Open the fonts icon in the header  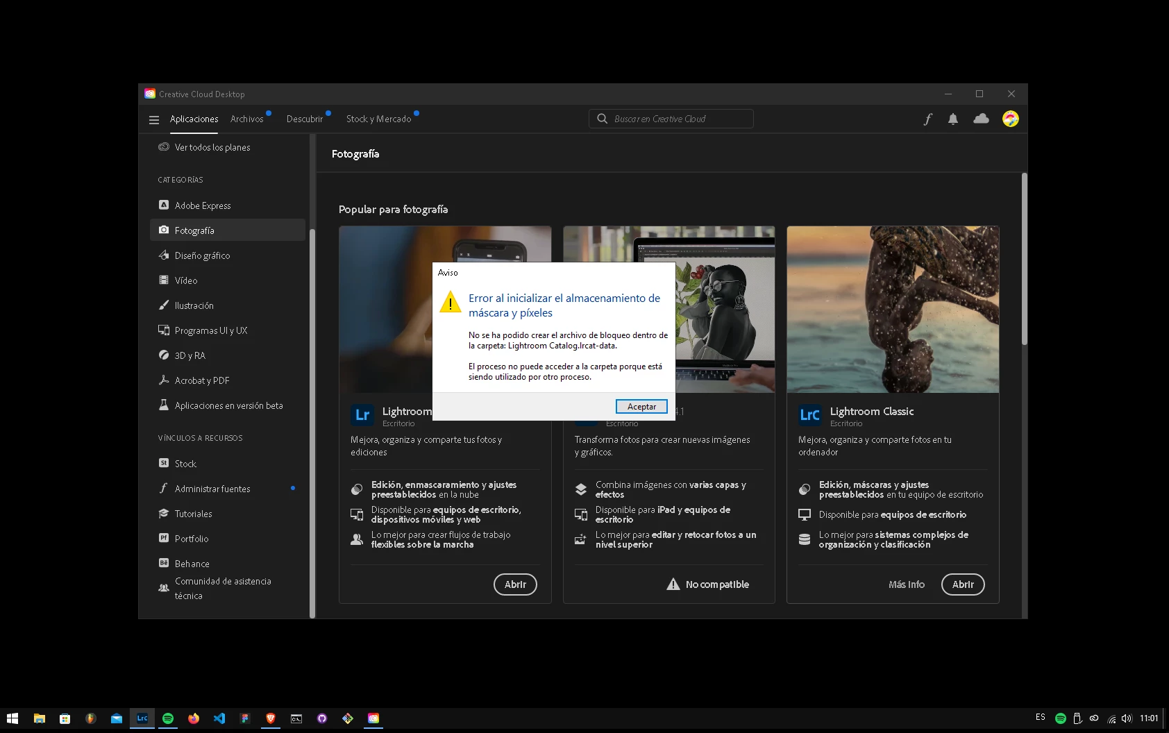tap(927, 119)
